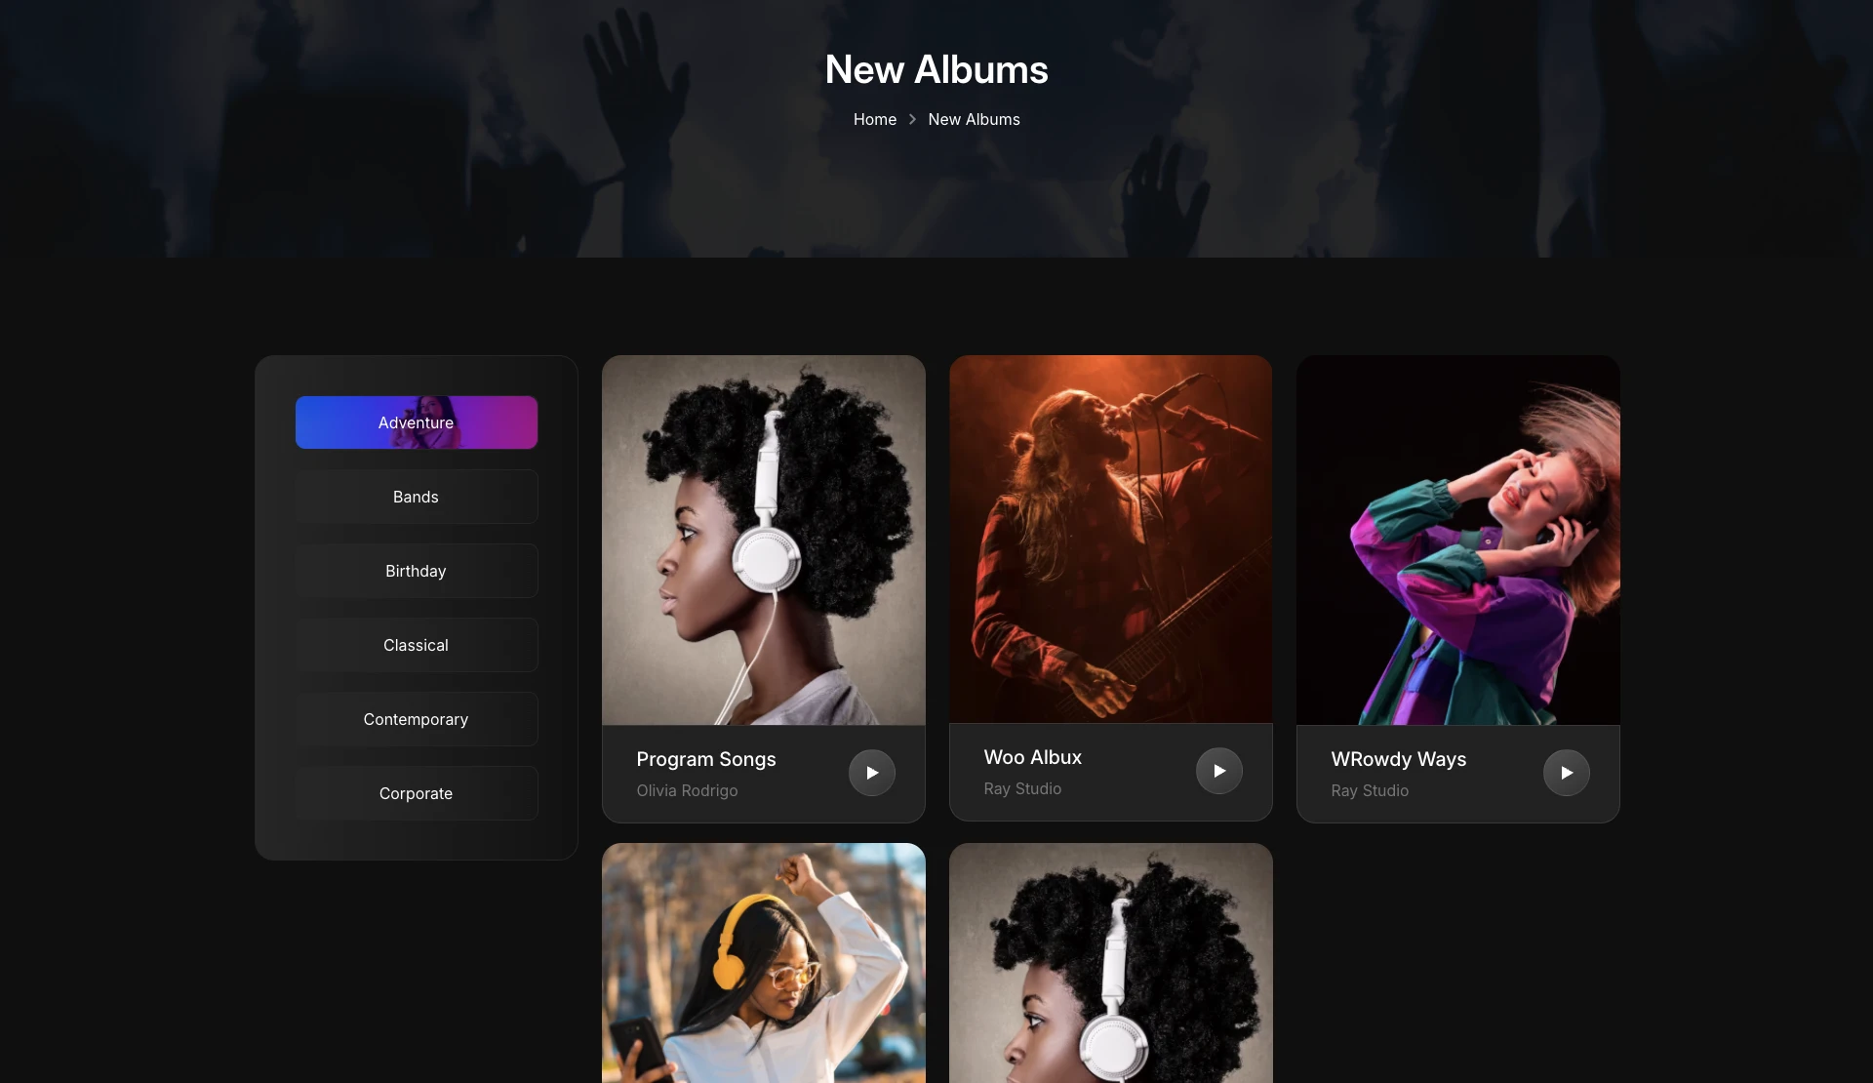Play the Woo Albux album
The image size is (1873, 1083).
[x=1219, y=771]
